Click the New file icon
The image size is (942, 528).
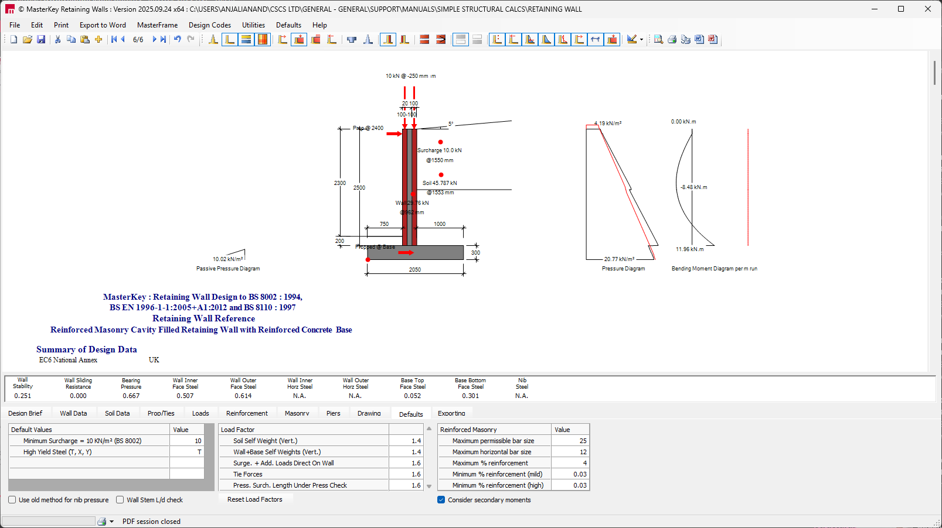(14, 39)
